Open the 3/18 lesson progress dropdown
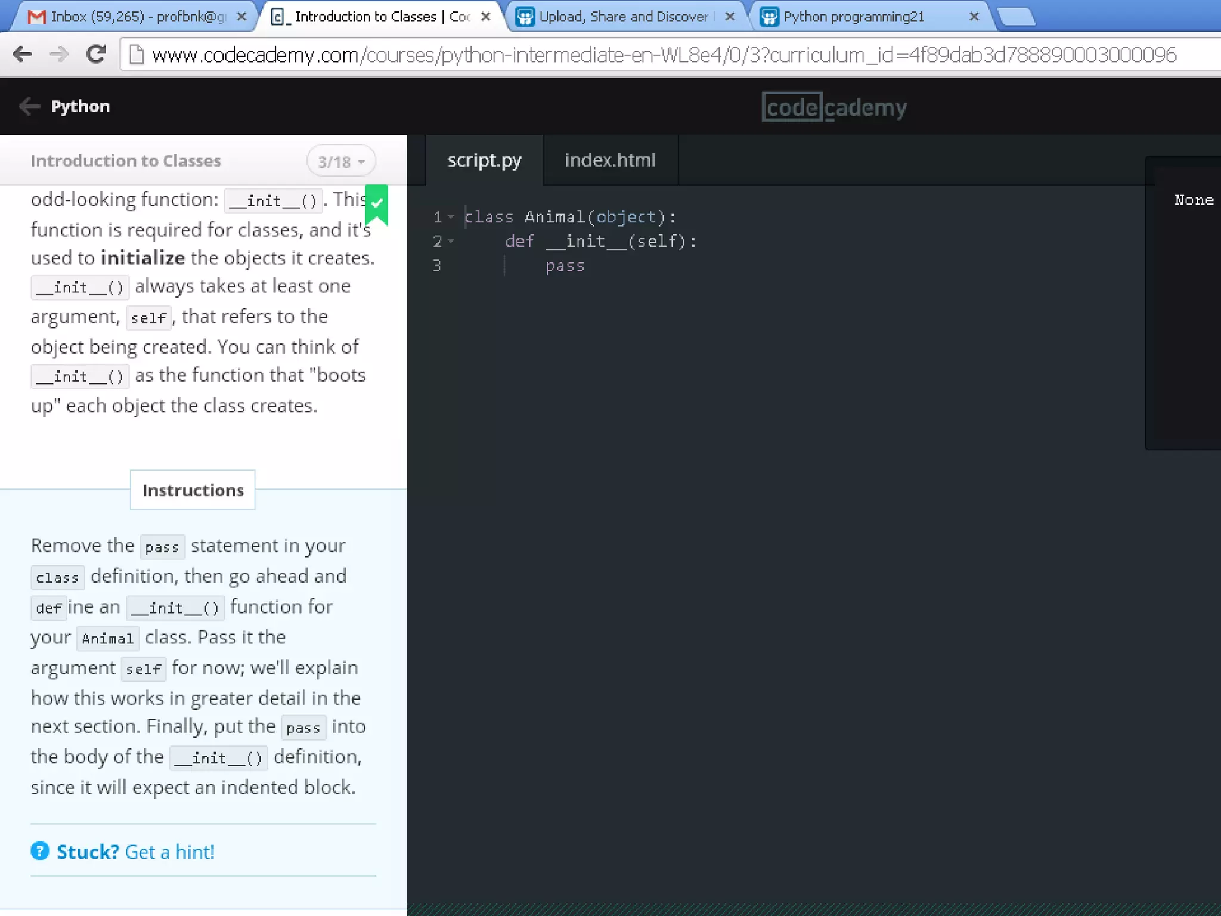The image size is (1221, 916). tap(341, 162)
